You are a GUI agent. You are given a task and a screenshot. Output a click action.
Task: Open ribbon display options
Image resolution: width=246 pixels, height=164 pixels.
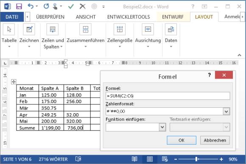(204, 6)
